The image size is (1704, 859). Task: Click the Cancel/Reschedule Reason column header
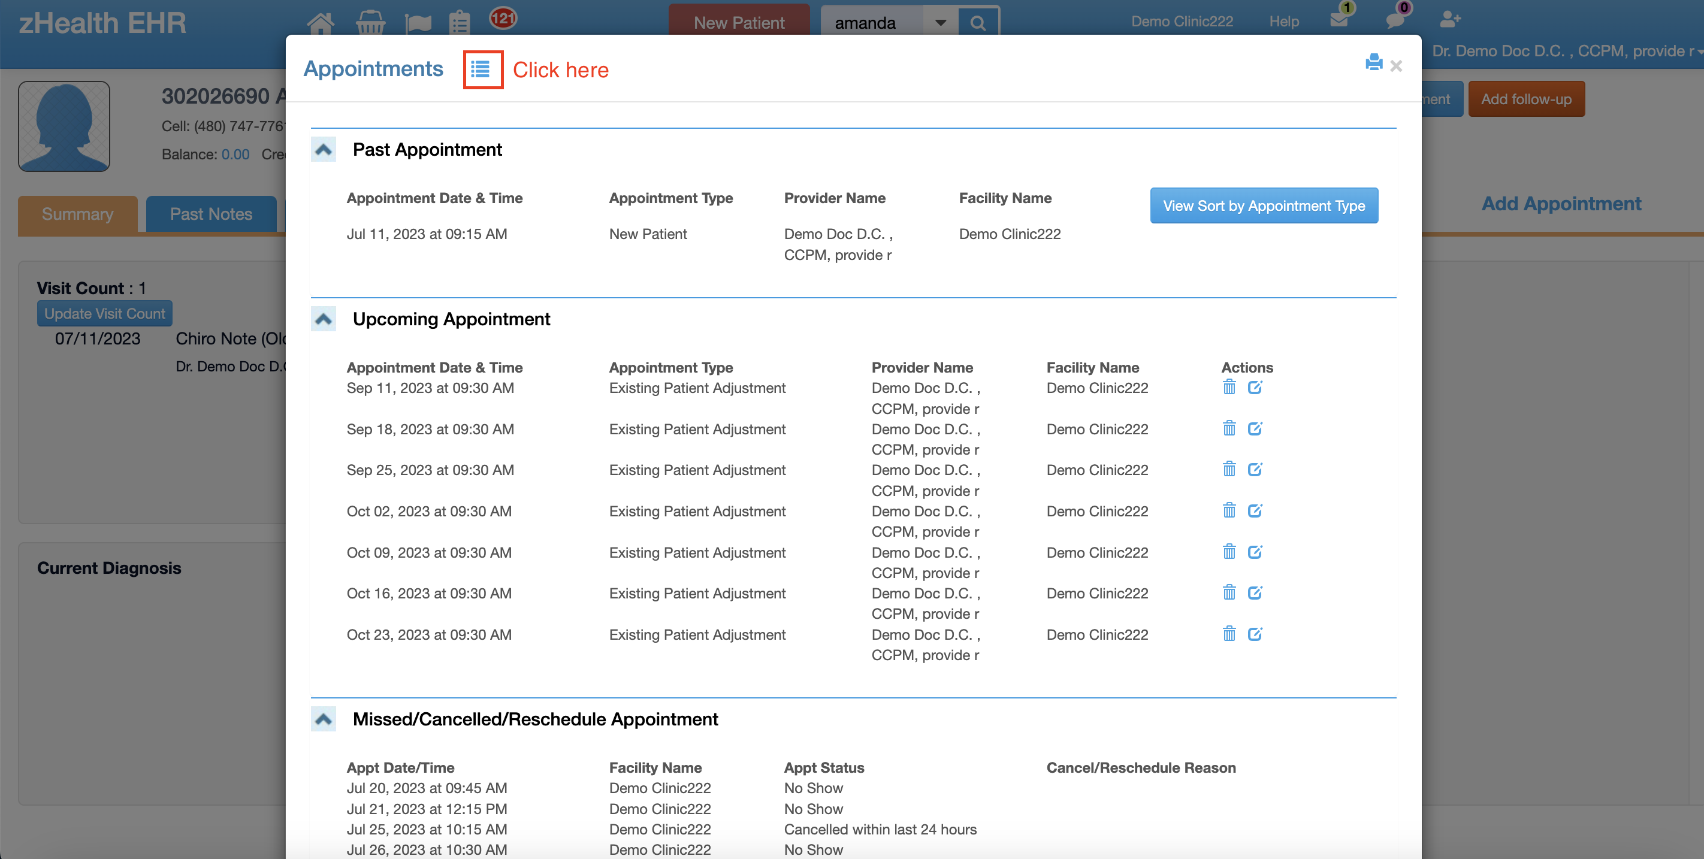(1141, 768)
